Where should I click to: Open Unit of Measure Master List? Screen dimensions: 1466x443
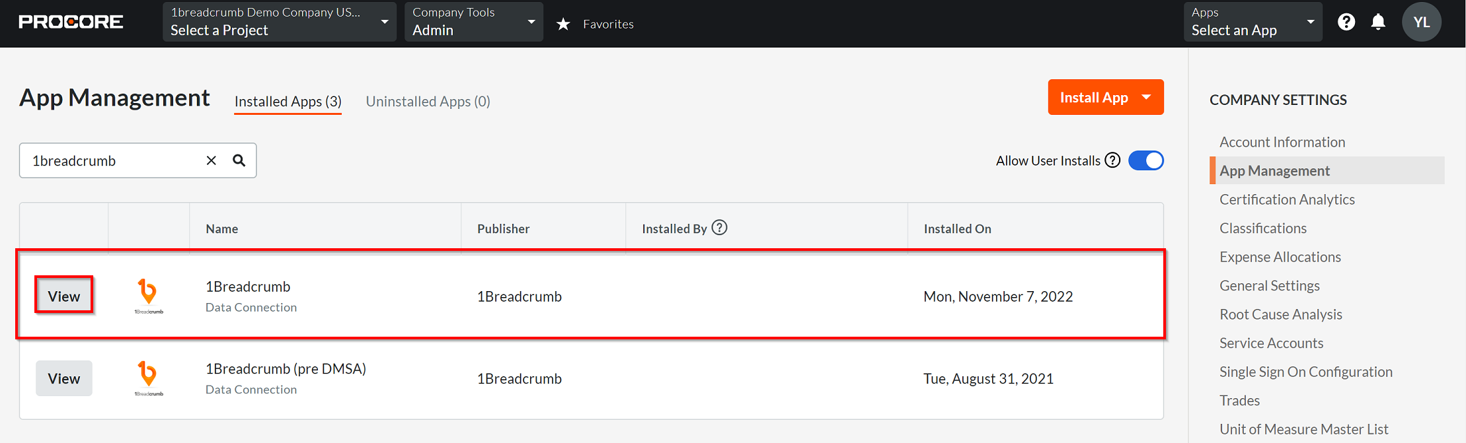[x=1304, y=429]
